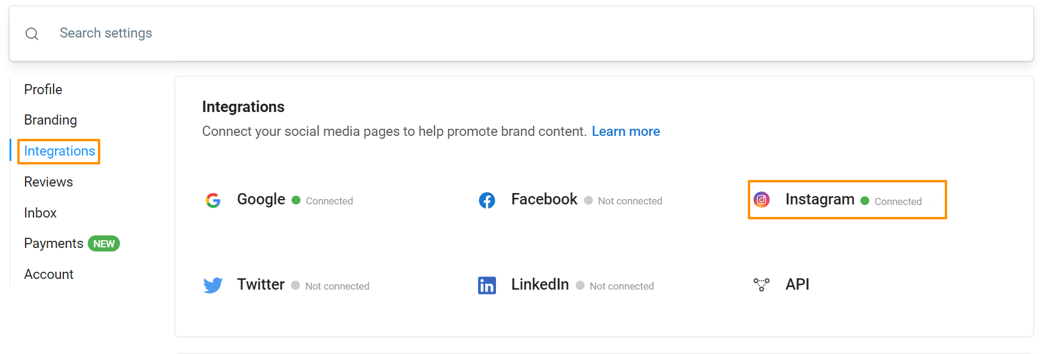Open Payments settings

(53, 243)
